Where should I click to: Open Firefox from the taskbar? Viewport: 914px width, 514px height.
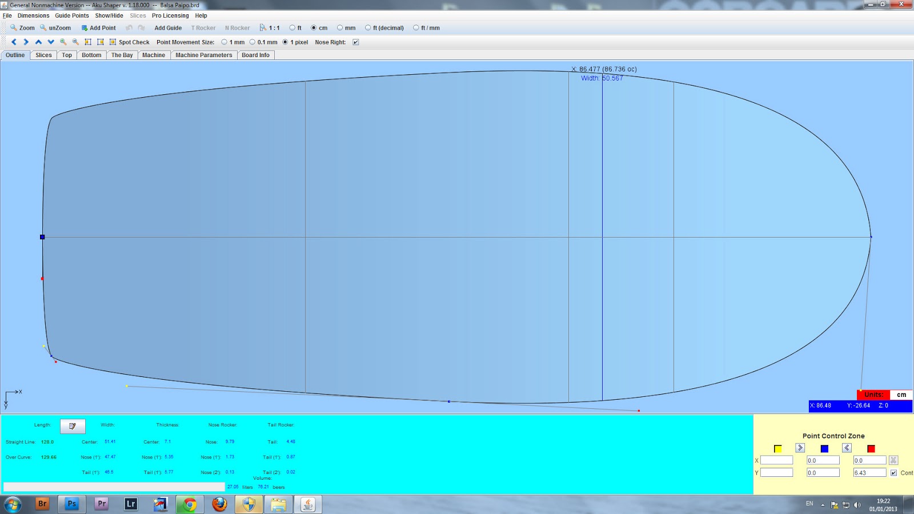[219, 504]
